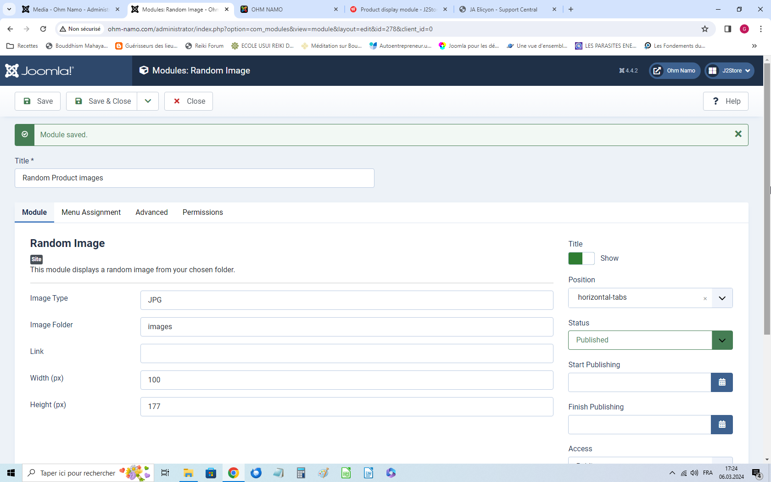Open the Position dropdown
The image size is (771, 482).
click(722, 298)
